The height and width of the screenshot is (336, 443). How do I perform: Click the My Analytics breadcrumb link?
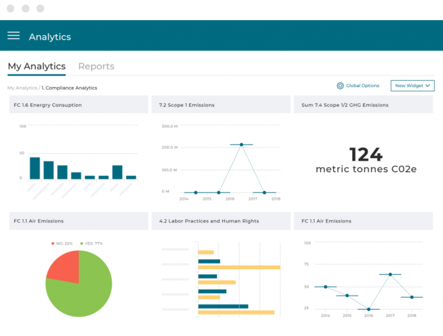pyautogui.click(x=22, y=88)
